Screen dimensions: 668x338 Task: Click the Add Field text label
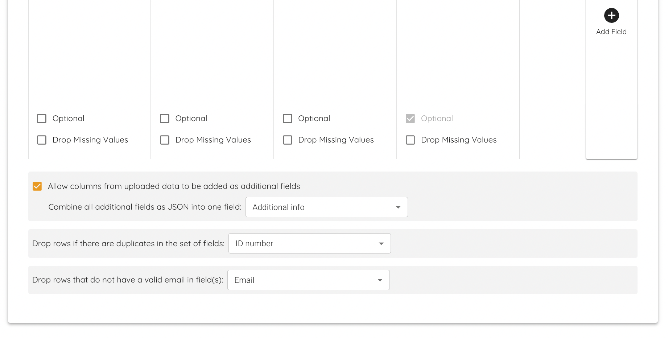(x=611, y=32)
